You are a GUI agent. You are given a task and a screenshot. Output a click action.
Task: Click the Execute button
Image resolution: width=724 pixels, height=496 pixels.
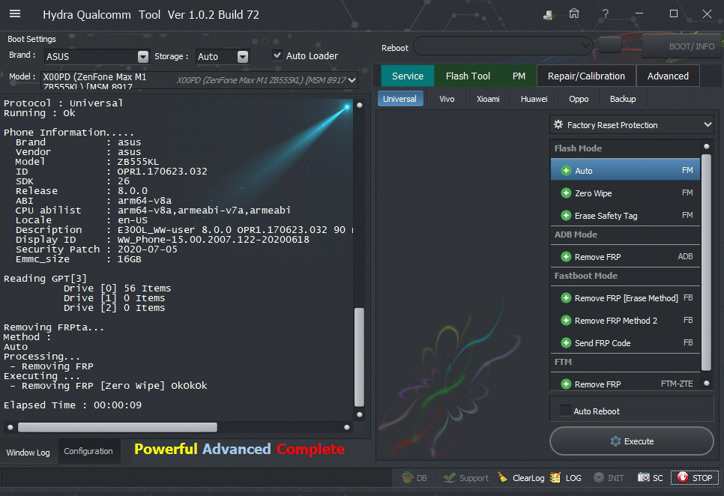click(632, 441)
